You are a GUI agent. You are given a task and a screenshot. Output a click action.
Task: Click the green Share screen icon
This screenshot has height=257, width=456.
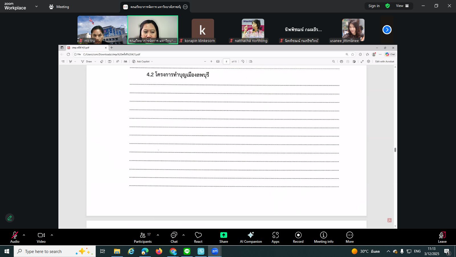coord(224,235)
